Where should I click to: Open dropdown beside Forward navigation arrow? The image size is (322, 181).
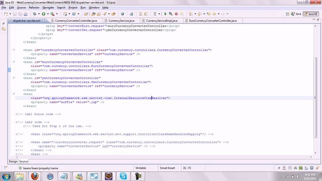click(x=227, y=14)
